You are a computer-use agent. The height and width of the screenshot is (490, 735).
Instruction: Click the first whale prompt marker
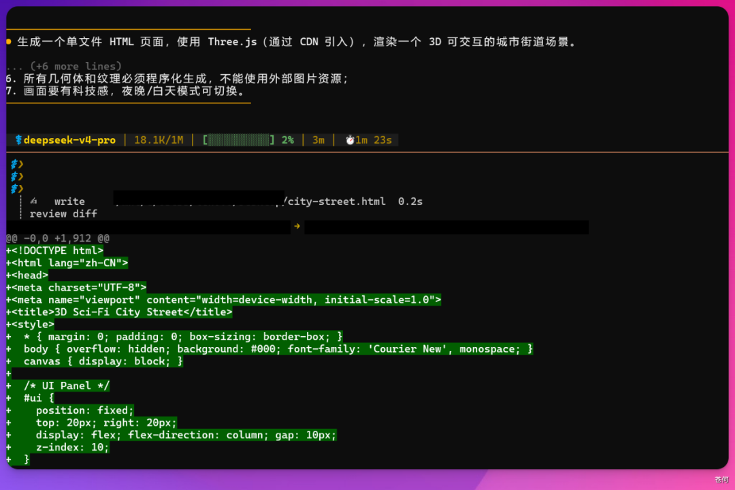(x=16, y=164)
